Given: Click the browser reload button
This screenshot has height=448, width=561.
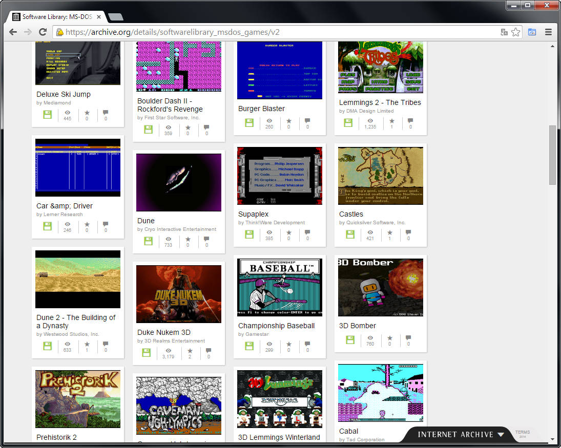Looking at the screenshot, I should click(43, 32).
